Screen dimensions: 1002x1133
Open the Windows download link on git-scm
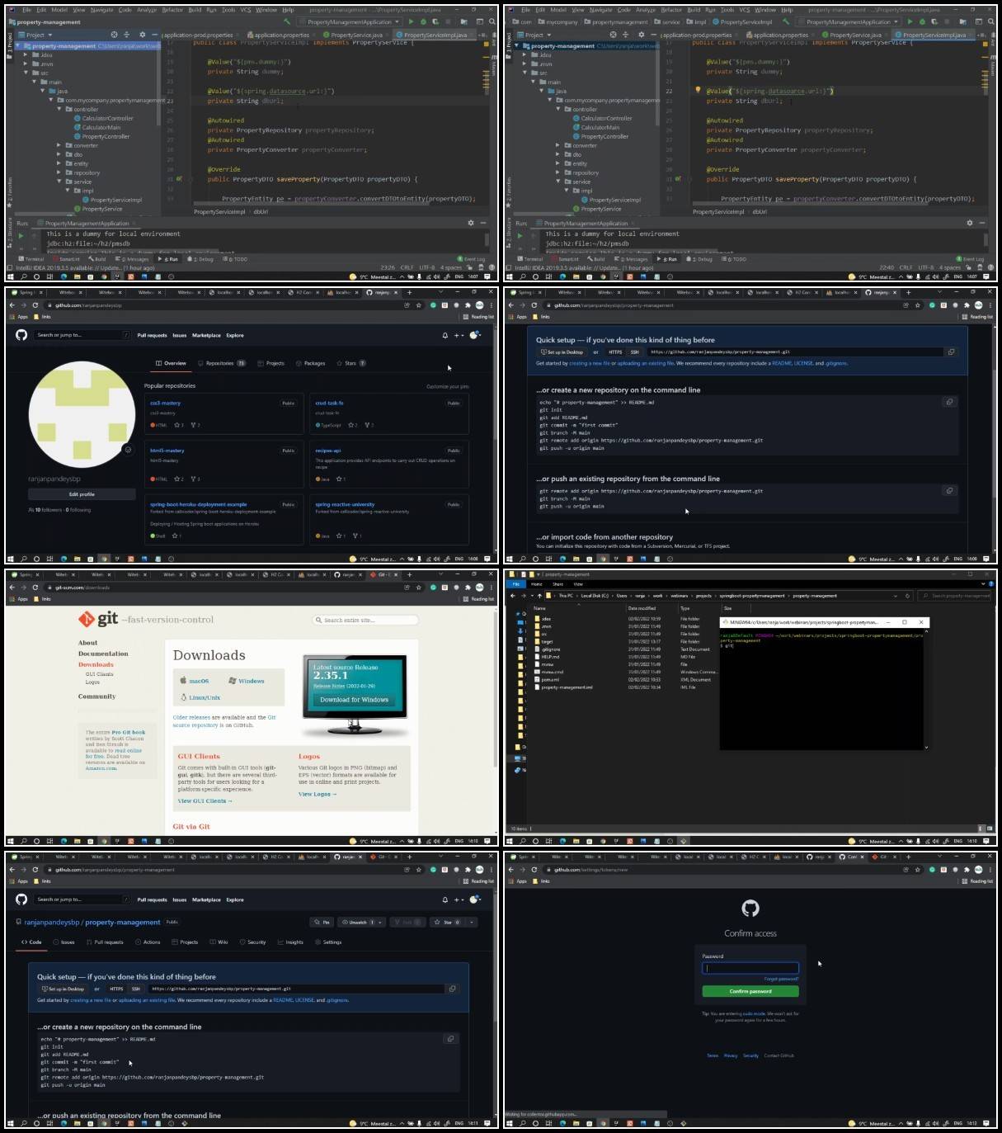[247, 681]
